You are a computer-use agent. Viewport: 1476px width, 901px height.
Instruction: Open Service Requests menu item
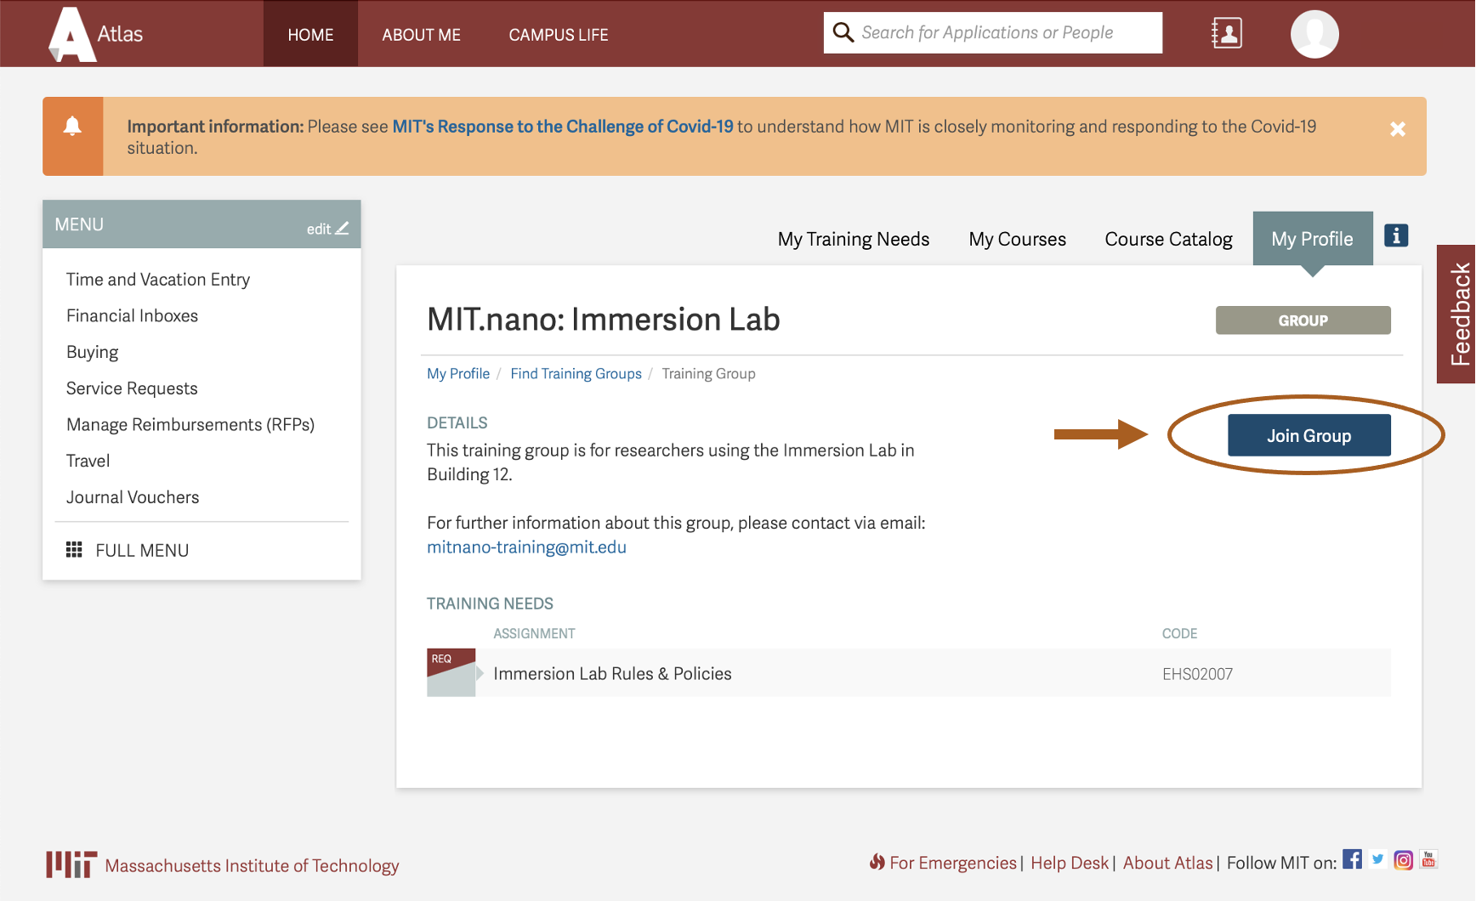pyautogui.click(x=132, y=388)
